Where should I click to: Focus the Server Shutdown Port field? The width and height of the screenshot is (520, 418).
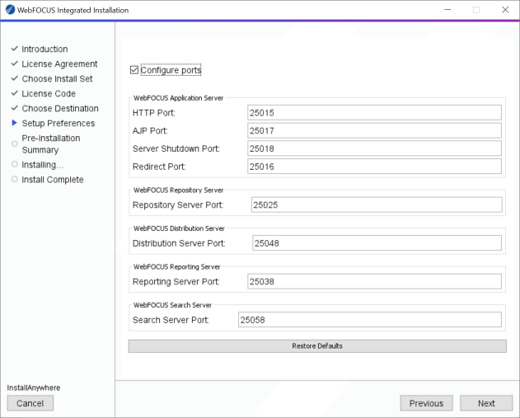[x=374, y=148]
